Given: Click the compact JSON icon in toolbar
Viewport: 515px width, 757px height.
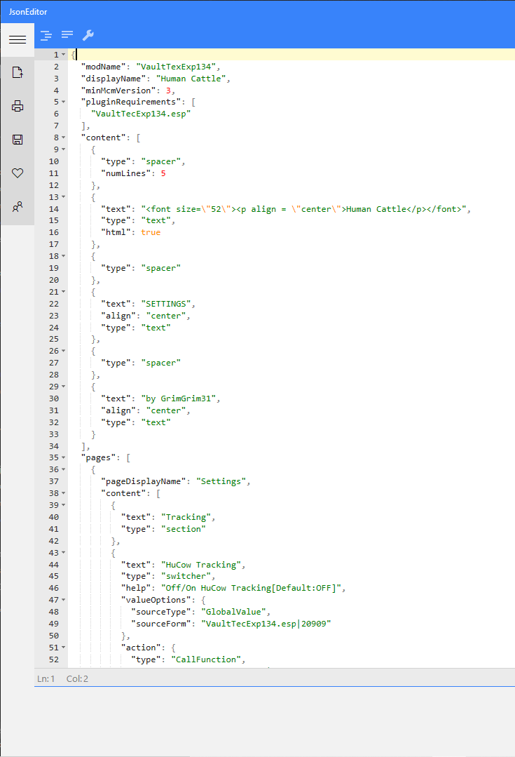Looking at the screenshot, I should [x=67, y=35].
